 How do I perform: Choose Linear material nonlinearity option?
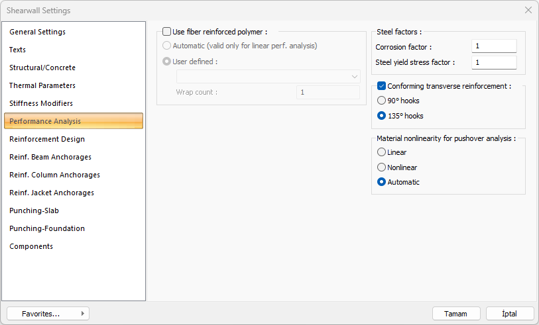point(381,152)
